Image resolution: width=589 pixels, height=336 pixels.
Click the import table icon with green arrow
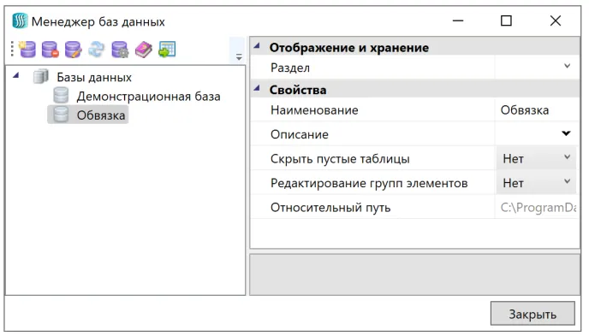[x=167, y=49]
